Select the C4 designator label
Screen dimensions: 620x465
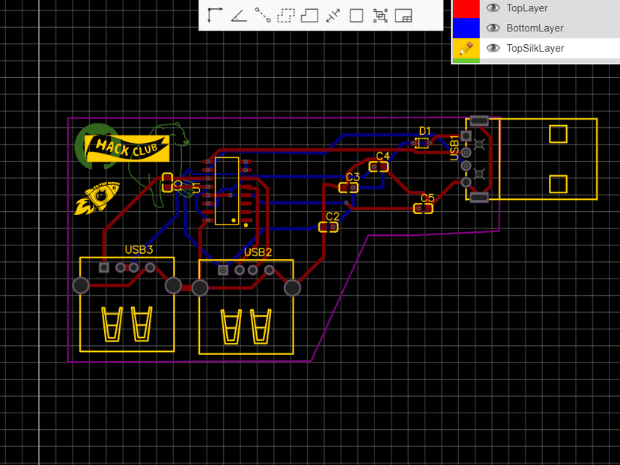[383, 156]
